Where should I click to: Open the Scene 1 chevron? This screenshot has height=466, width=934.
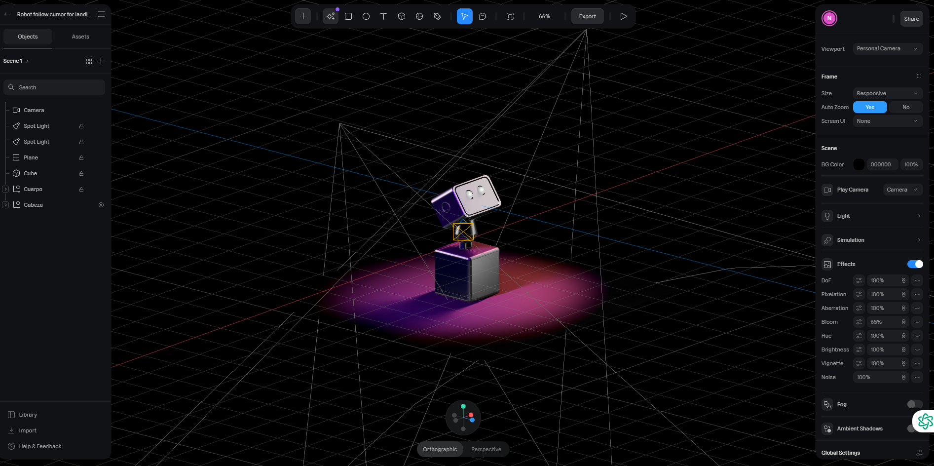coord(28,61)
